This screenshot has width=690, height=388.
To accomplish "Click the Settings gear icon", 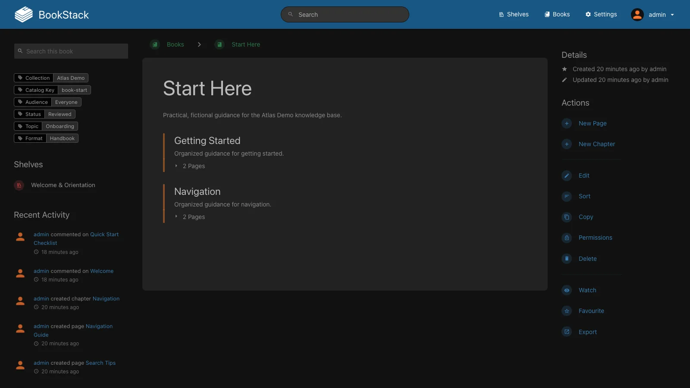I will point(588,14).
